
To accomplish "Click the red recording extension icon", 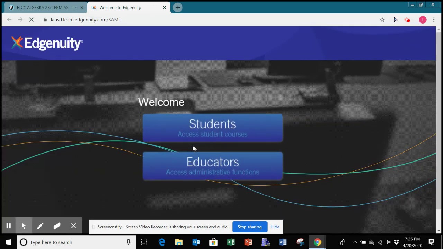I will (x=407, y=20).
